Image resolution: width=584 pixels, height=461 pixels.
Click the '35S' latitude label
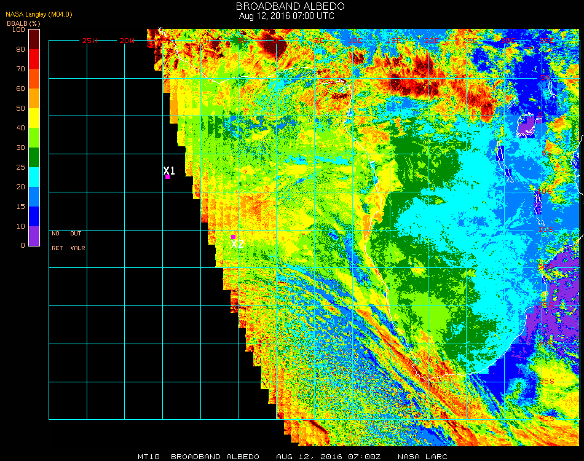click(x=547, y=381)
